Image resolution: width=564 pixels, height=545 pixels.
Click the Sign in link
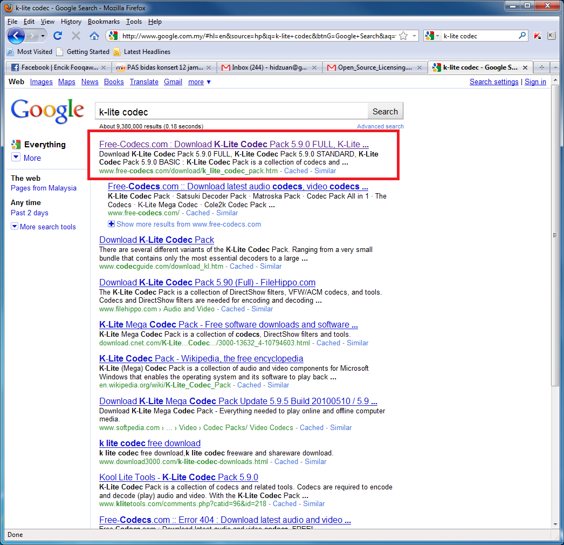(x=535, y=82)
